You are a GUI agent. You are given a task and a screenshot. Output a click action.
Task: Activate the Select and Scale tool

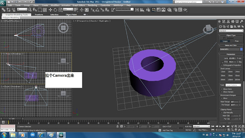pos(60,10)
